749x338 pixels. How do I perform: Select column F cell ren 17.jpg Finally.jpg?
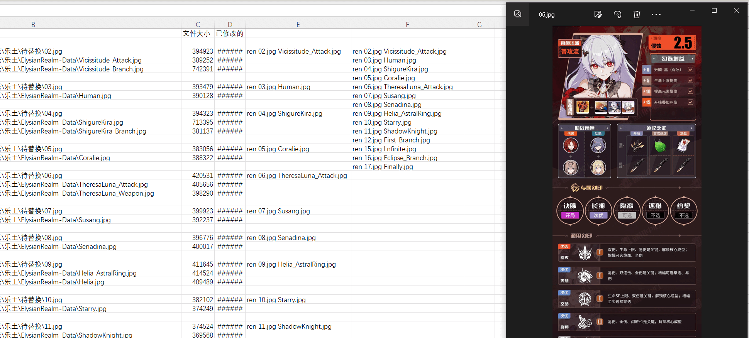[x=407, y=166]
